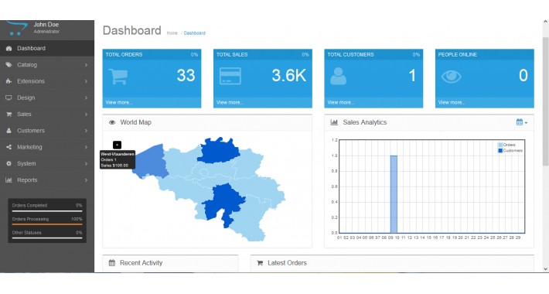Click the Extensions puzzle icon

(x=9, y=81)
